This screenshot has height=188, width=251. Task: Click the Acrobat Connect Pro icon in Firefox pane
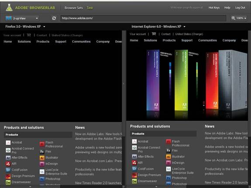8,150
